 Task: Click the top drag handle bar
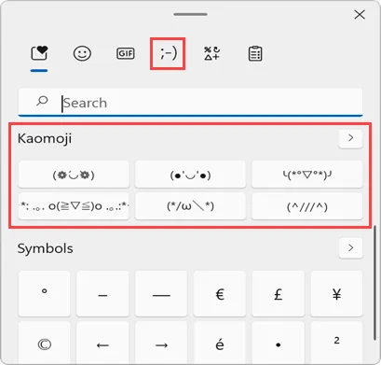pos(190,14)
